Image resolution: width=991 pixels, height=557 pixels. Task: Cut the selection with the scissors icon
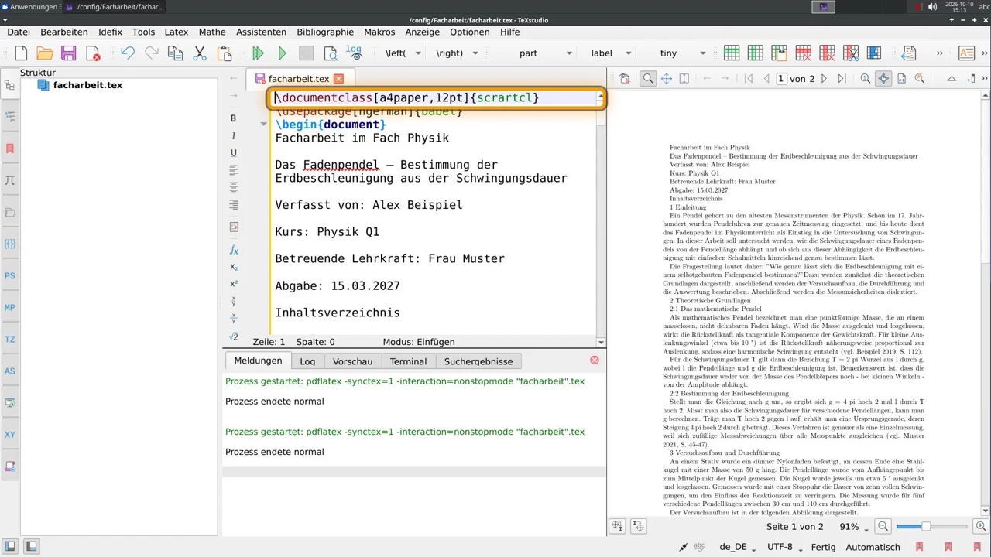(x=200, y=53)
